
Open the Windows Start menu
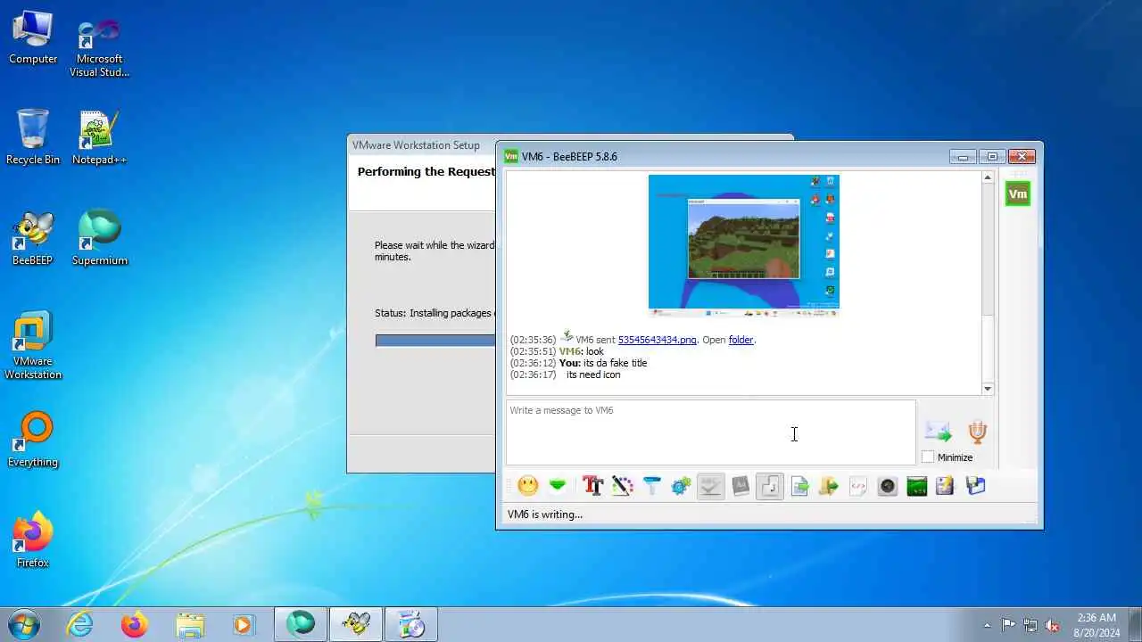24,624
